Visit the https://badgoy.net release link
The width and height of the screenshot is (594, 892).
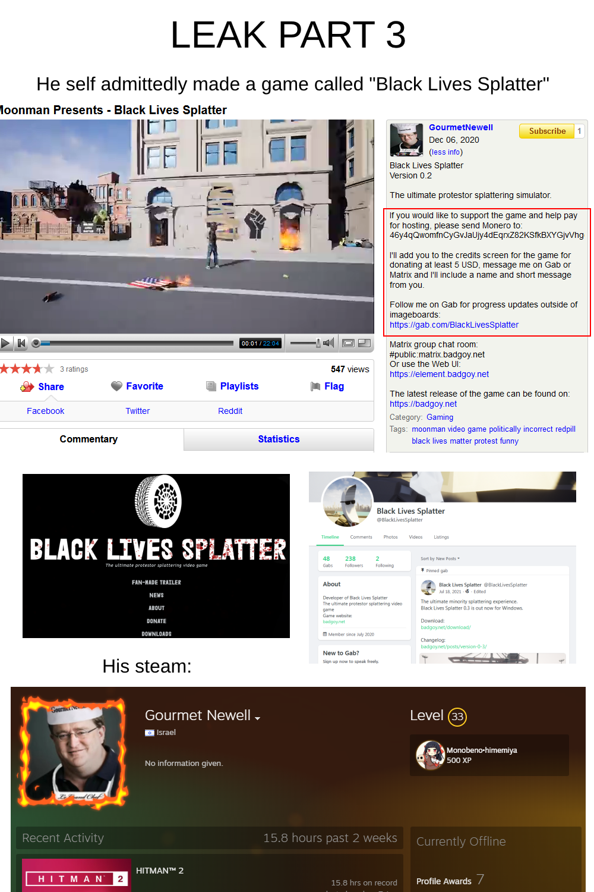point(423,404)
